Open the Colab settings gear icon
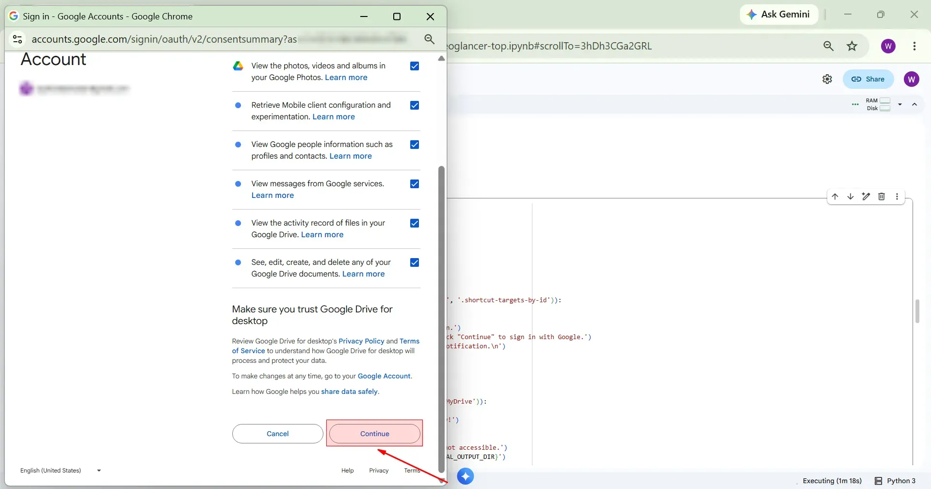This screenshot has width=931, height=489. click(x=827, y=79)
